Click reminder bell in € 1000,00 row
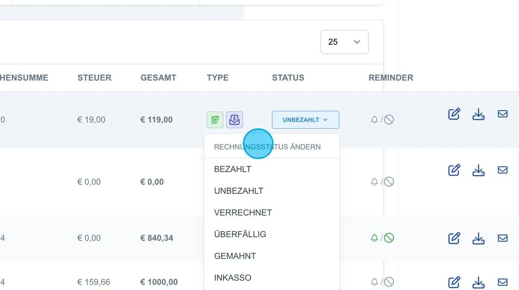This screenshot has width=519, height=290. pos(375,281)
